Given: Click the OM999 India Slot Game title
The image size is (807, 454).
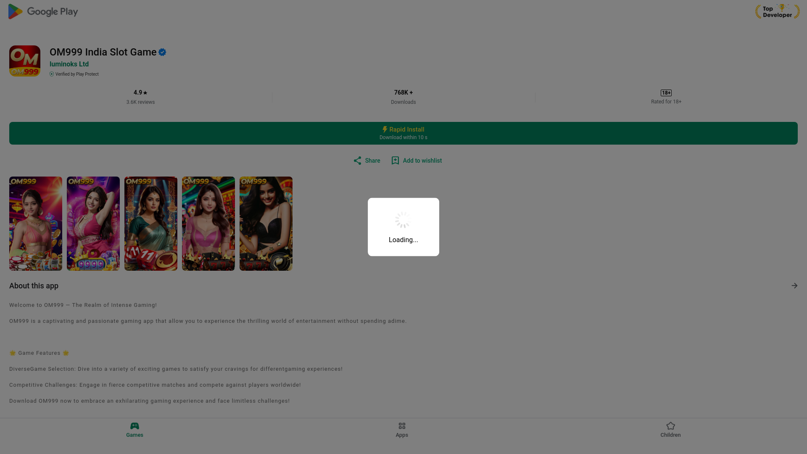Looking at the screenshot, I should tap(103, 52).
